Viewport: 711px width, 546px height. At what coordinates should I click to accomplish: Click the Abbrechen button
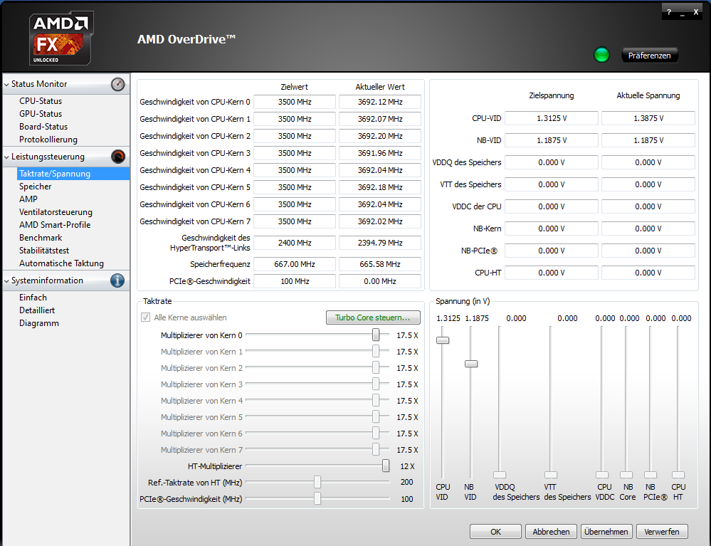551,532
